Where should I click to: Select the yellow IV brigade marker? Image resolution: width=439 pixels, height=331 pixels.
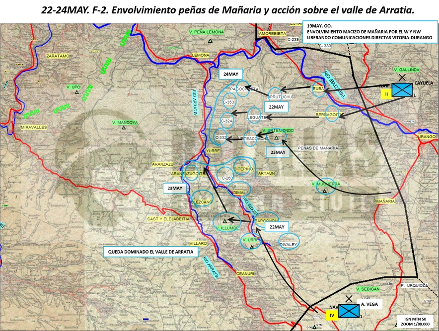tap(332, 315)
